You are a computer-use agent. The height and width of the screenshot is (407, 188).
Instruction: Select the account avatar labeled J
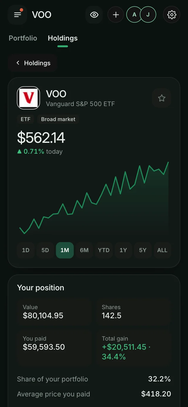pos(148,14)
